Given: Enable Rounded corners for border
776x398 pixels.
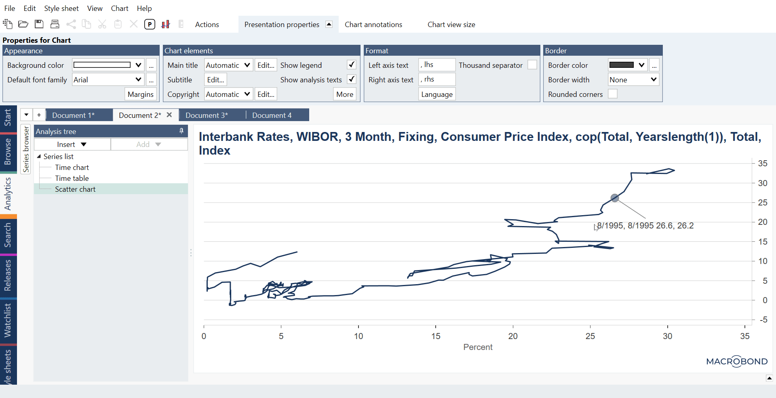Looking at the screenshot, I should click(613, 94).
